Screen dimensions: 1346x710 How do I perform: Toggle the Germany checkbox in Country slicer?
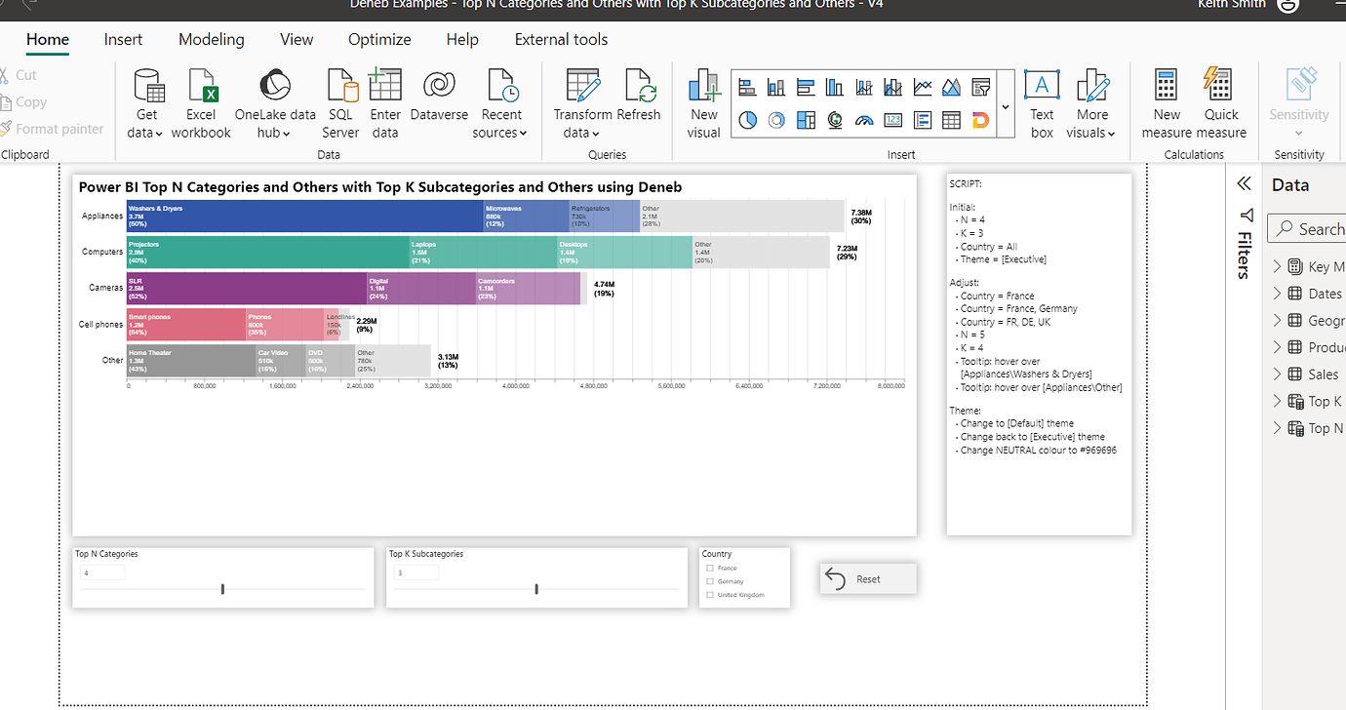coord(709,581)
